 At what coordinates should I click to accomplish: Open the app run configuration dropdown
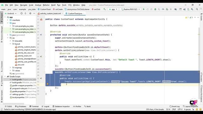click(113, 9)
